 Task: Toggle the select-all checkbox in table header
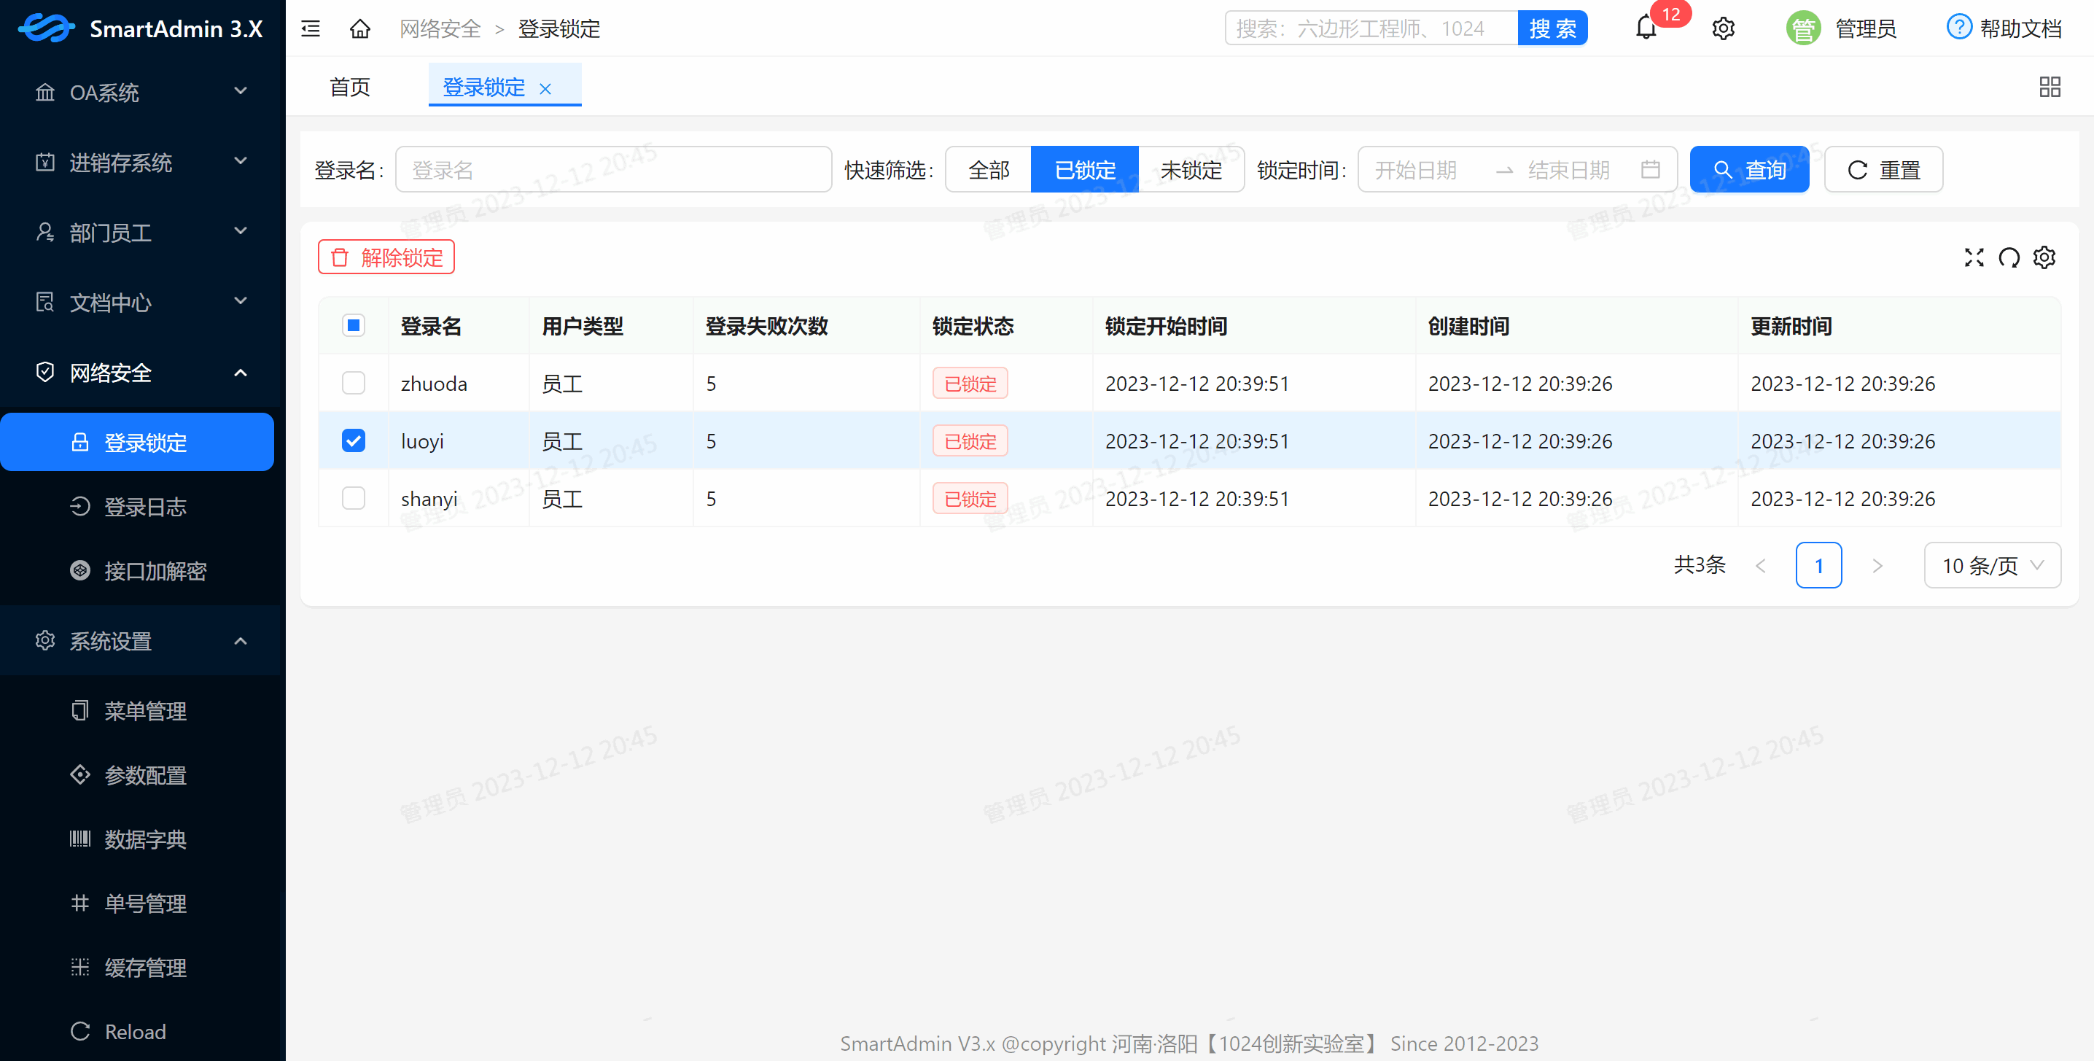[353, 325]
